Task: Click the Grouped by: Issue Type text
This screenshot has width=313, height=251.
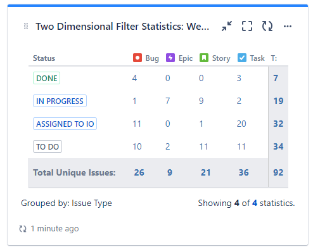Action: tap(67, 203)
